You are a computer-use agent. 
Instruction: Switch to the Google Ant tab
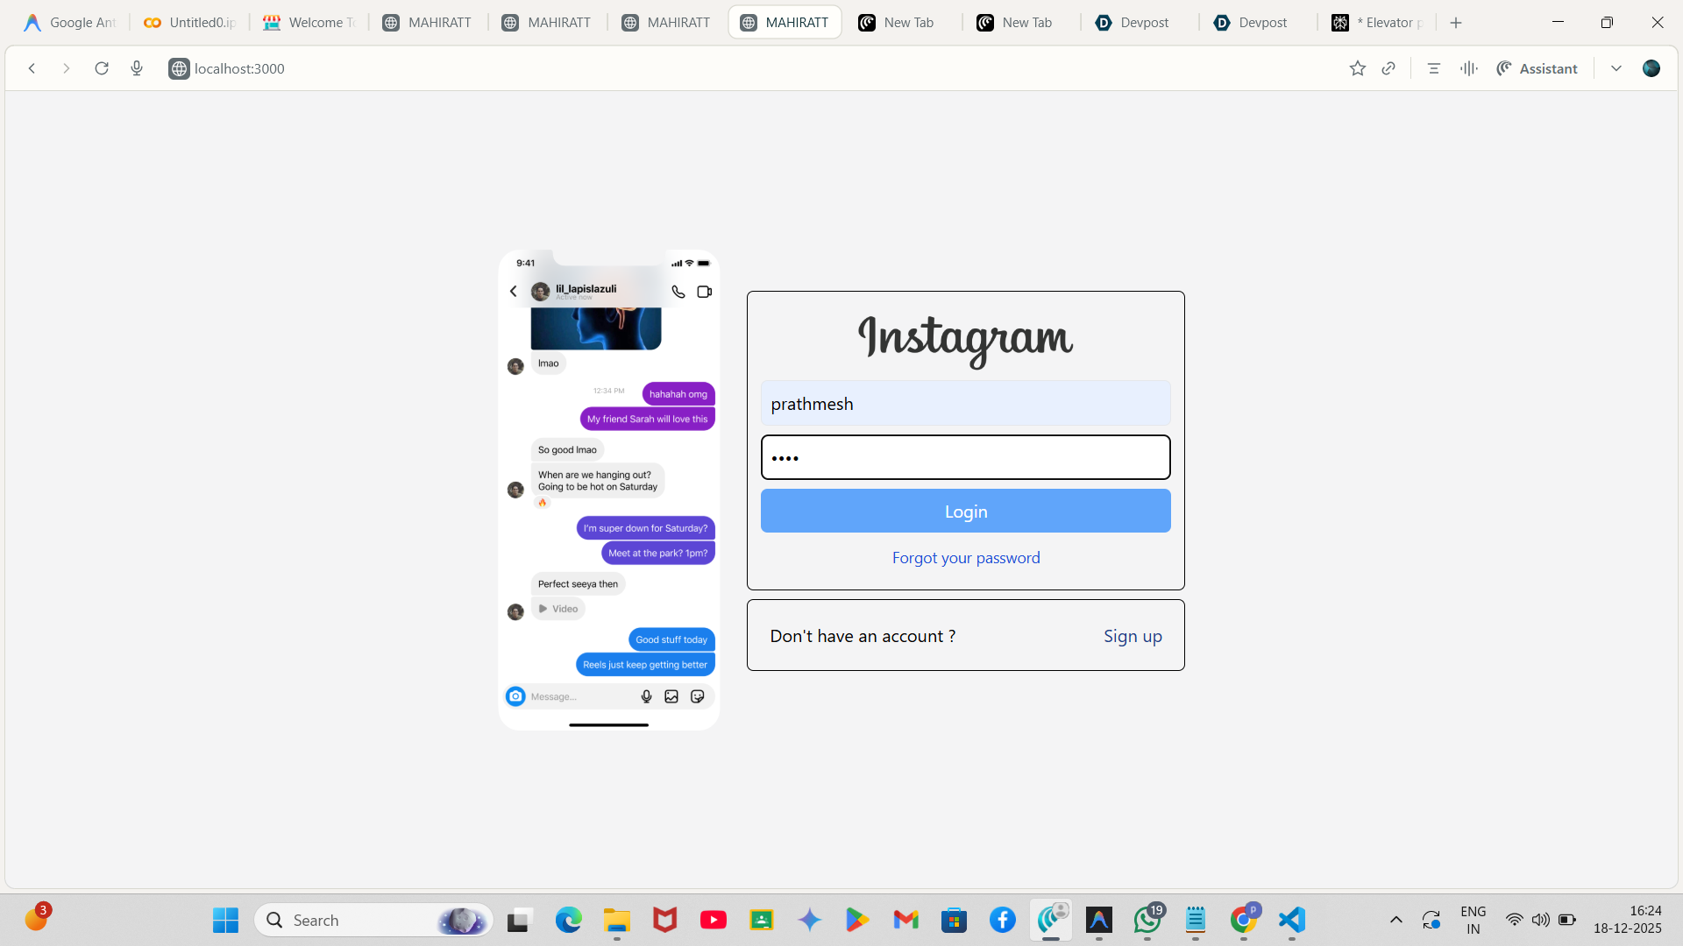[72, 23]
